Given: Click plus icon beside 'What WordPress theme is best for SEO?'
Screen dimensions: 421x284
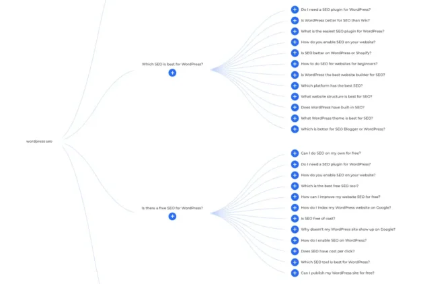Looking at the screenshot, I should point(295,118).
